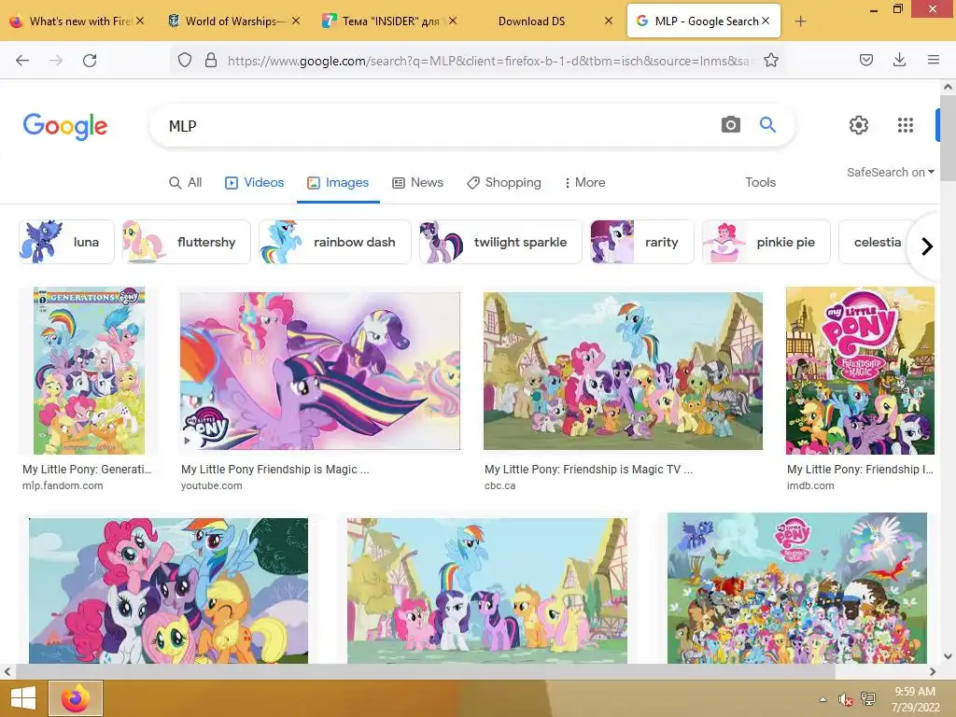The width and height of the screenshot is (956, 717).
Task: Filter by the rarity chip
Action: tap(642, 242)
